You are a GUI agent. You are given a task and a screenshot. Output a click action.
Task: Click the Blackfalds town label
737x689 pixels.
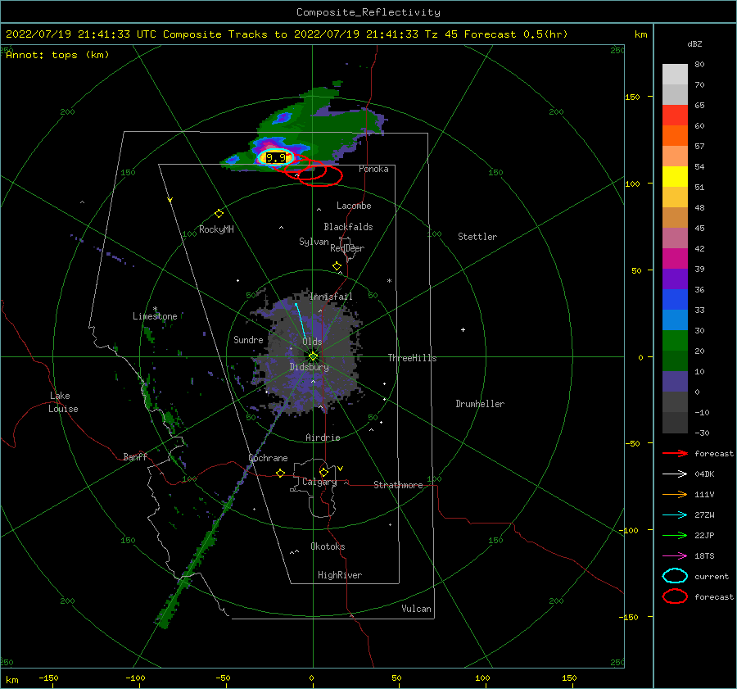pyautogui.click(x=348, y=227)
